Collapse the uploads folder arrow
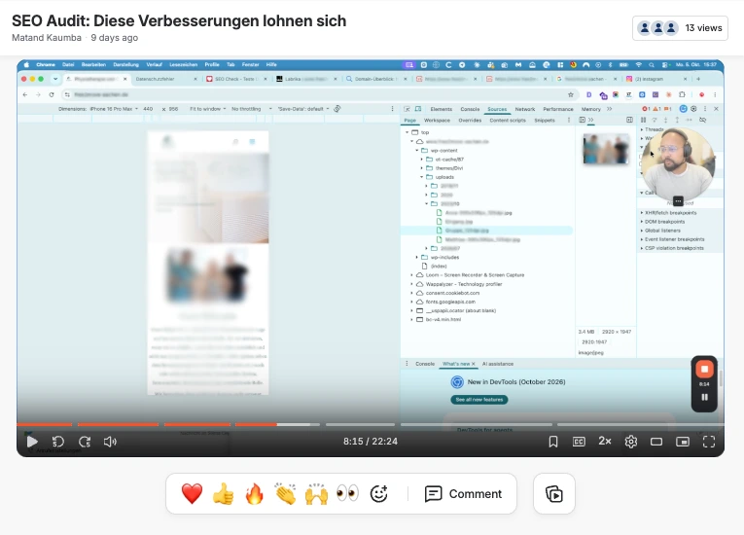This screenshot has width=744, height=535. 422,177
